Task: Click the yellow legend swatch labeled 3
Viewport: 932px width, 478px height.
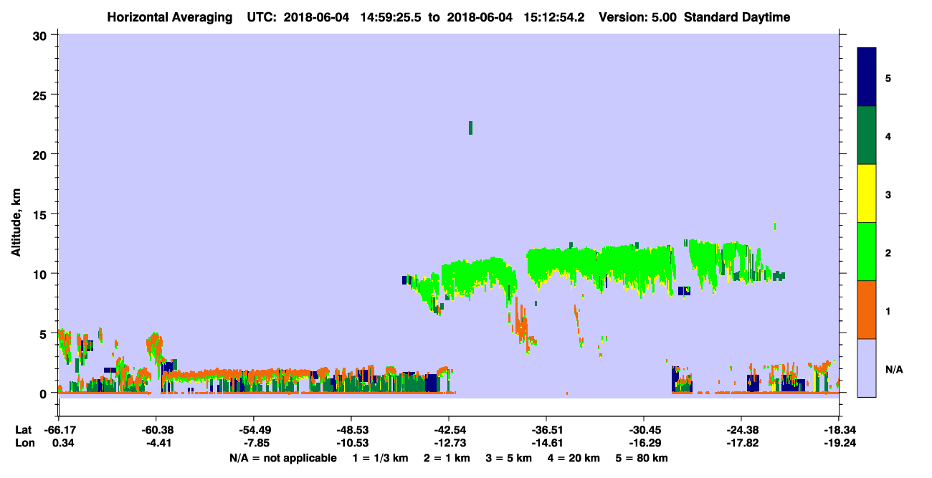Action: [867, 193]
